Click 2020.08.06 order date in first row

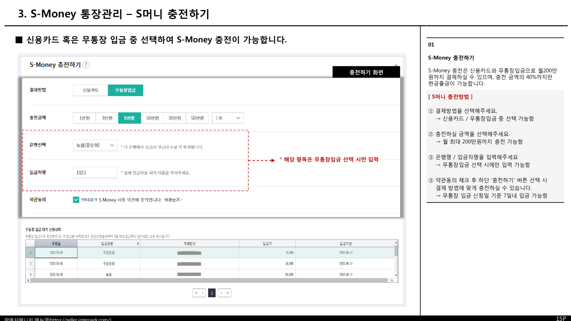point(56,253)
